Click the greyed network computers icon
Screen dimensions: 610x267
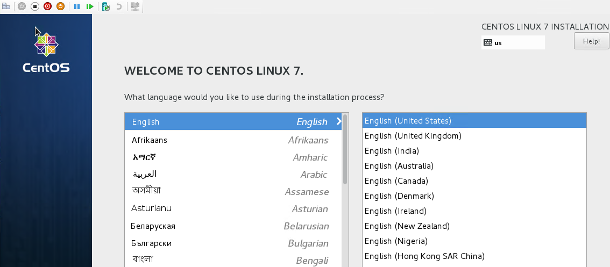click(135, 6)
